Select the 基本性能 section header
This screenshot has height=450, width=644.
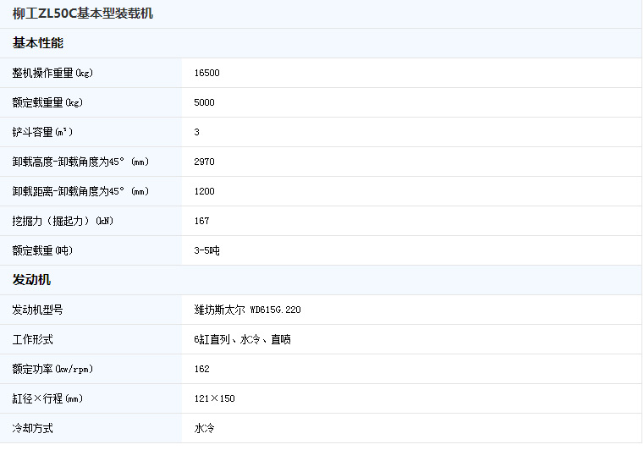pos(38,43)
